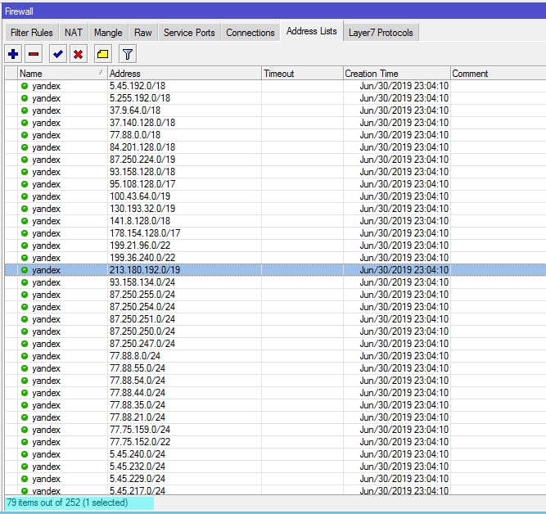Select address 84.201.128.0/18
The width and height of the screenshot is (546, 514).
tap(142, 147)
